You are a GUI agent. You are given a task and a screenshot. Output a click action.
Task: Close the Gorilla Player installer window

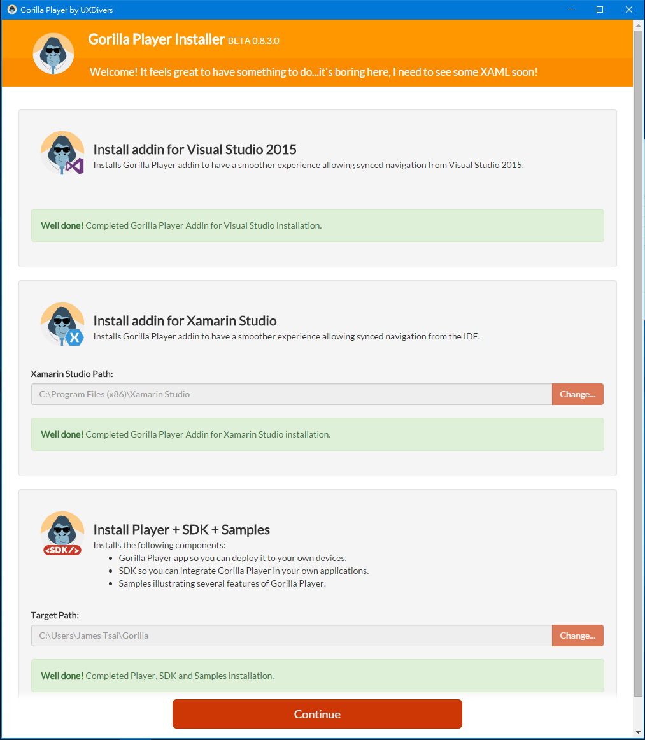(x=629, y=10)
